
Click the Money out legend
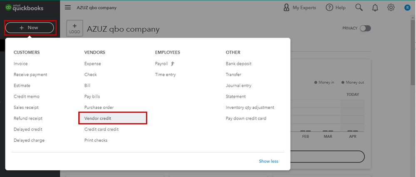click(353, 83)
